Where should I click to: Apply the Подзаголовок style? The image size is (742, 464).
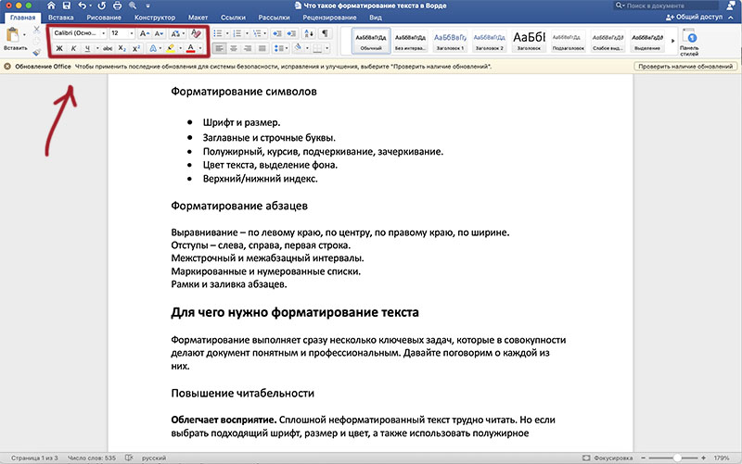click(x=569, y=41)
